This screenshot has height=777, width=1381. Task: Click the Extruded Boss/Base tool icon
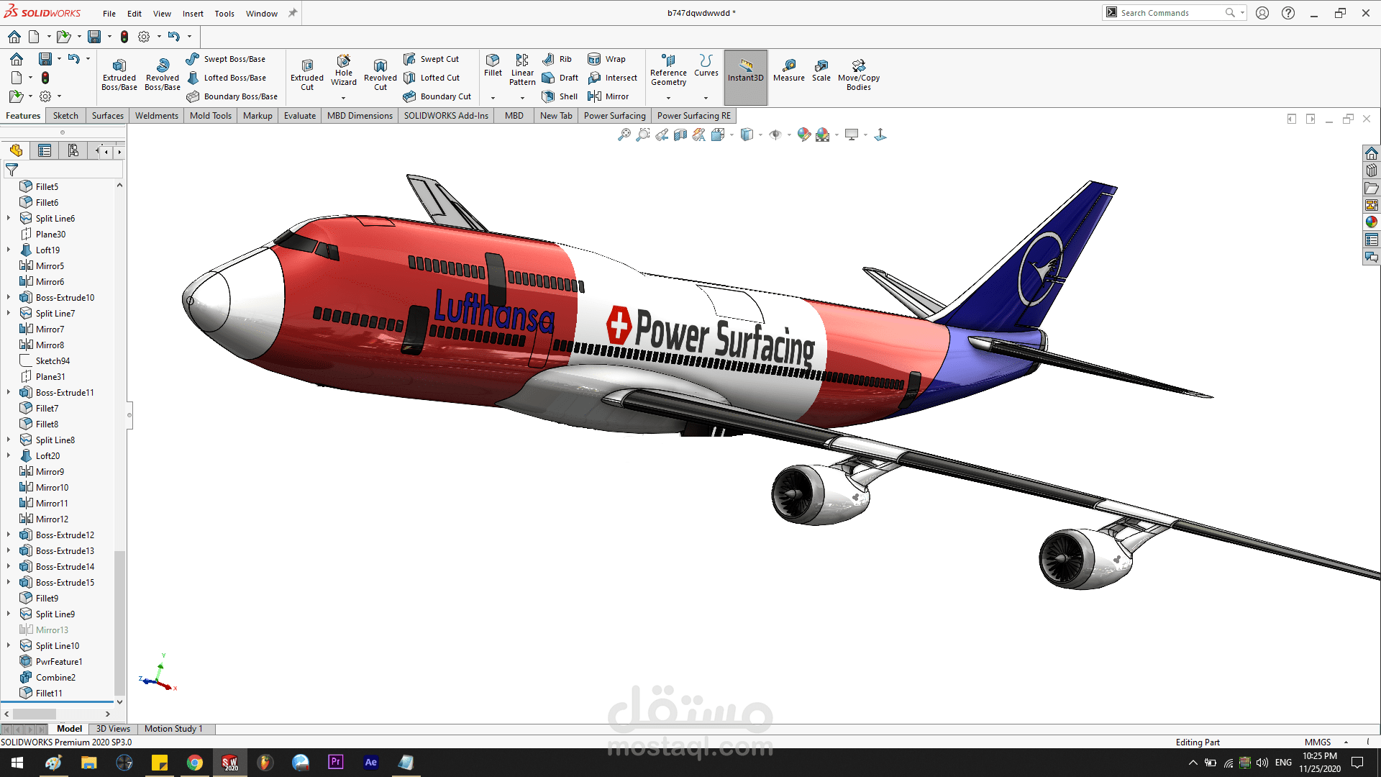pos(119,65)
